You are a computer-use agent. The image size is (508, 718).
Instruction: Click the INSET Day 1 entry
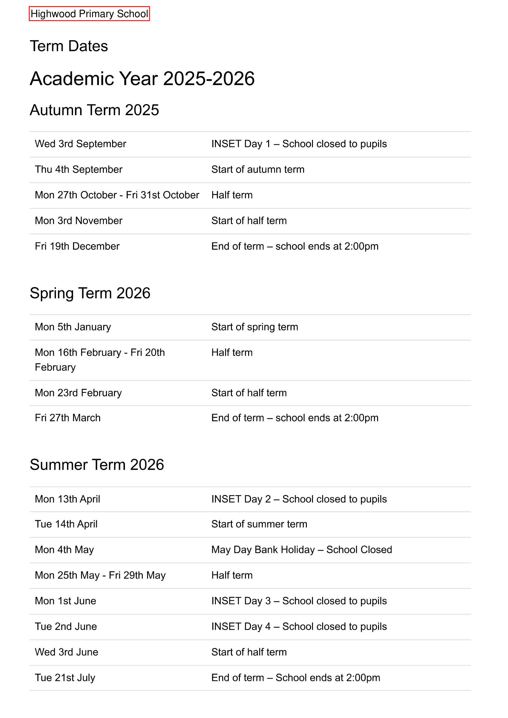click(299, 144)
